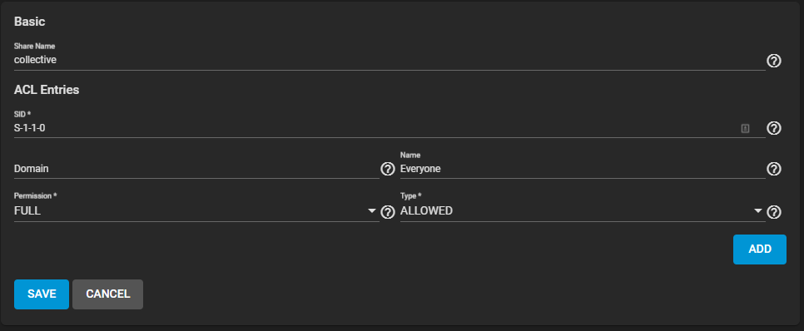The height and width of the screenshot is (331, 804).
Task: Open help icon next to Type dropdown
Action: 773,211
